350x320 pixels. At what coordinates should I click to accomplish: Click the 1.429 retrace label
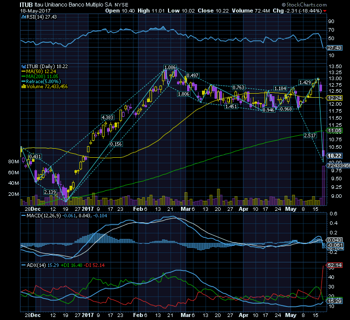(305, 83)
